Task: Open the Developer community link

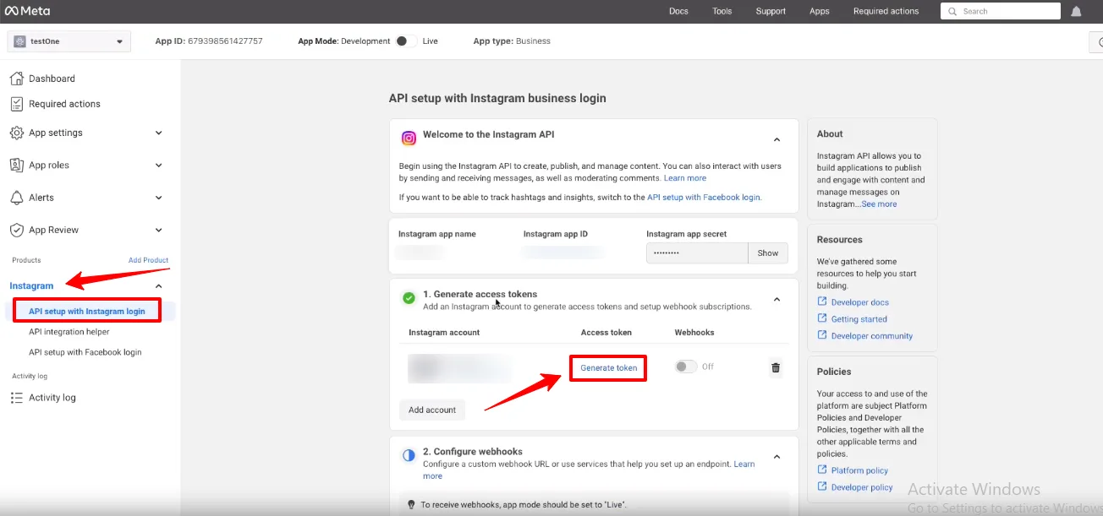Action: [x=872, y=336]
